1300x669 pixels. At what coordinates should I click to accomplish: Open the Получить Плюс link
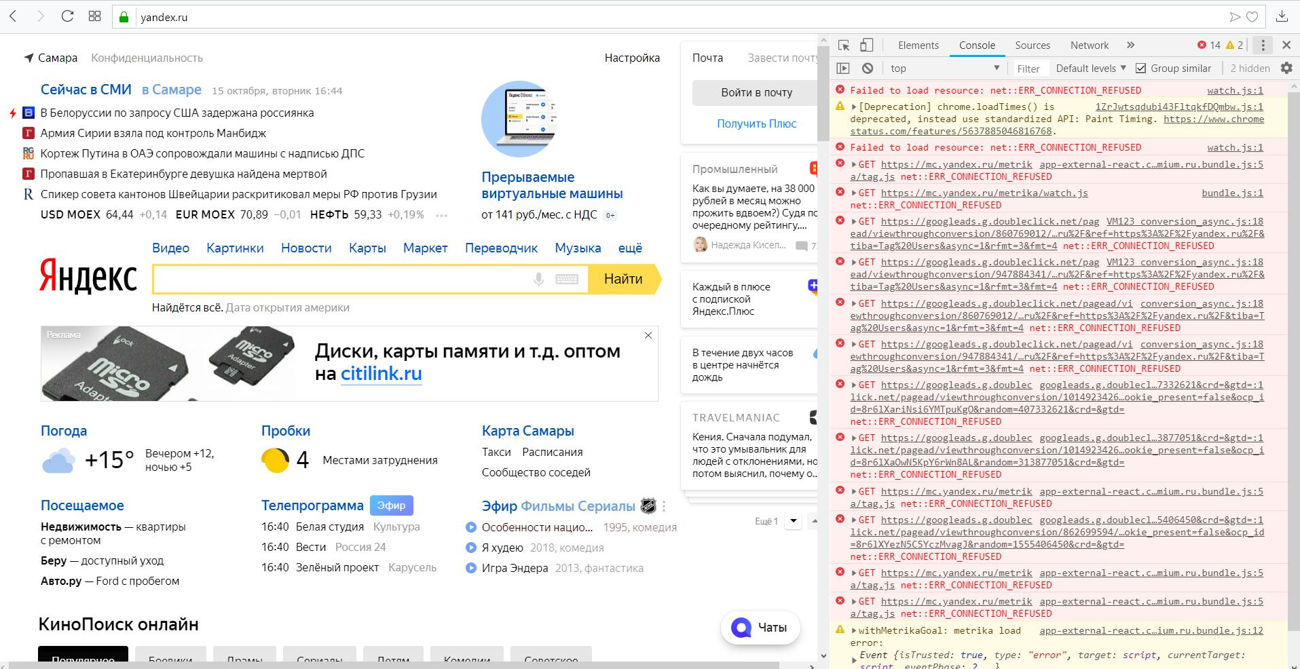point(756,123)
